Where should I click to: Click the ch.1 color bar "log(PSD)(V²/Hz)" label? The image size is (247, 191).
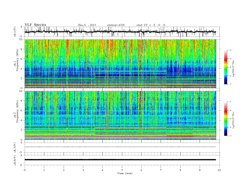tap(233, 68)
